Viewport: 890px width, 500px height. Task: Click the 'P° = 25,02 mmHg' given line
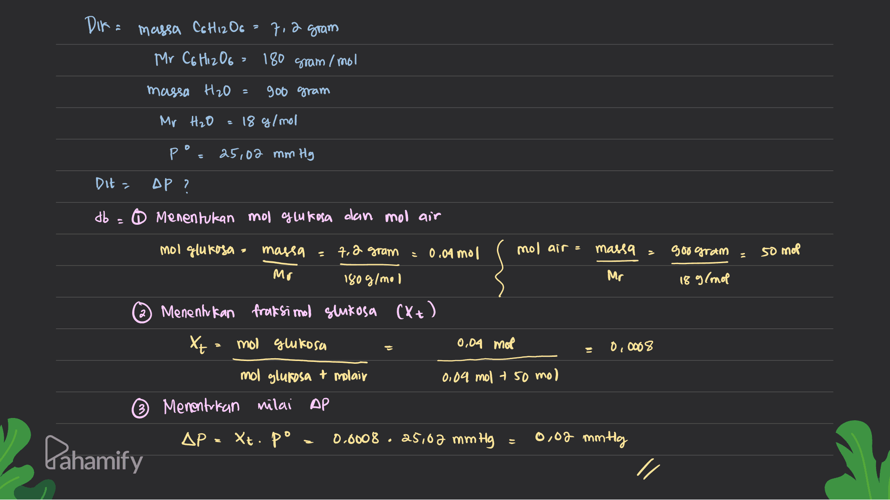click(242, 152)
